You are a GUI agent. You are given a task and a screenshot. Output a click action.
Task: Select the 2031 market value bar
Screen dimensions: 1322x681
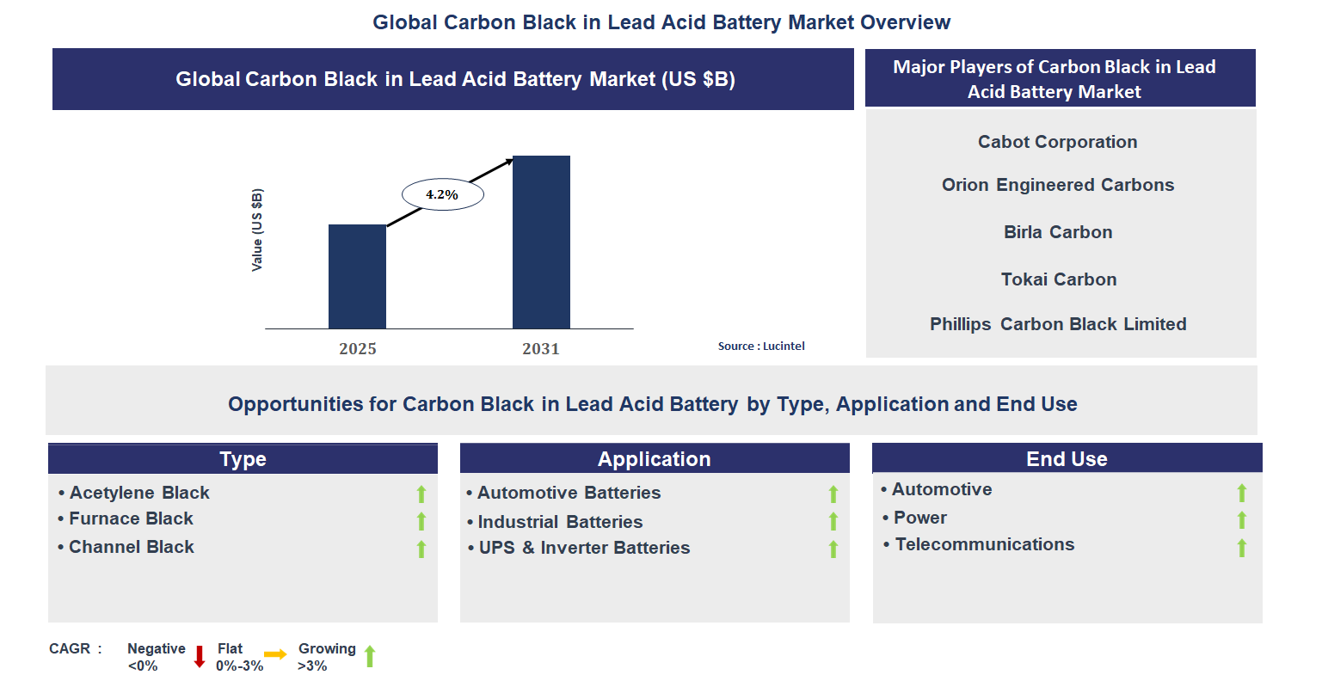(x=540, y=242)
